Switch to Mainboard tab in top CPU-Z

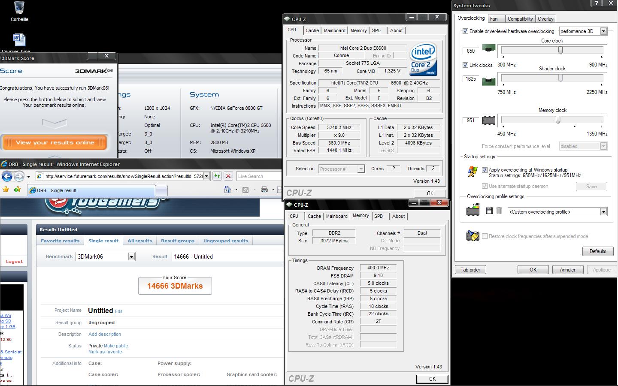(335, 30)
